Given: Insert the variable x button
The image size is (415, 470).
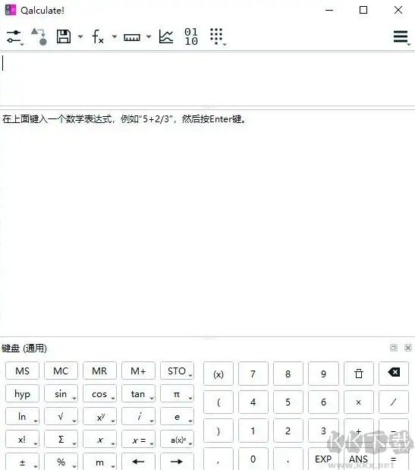Looking at the screenshot, I should click(99, 439).
